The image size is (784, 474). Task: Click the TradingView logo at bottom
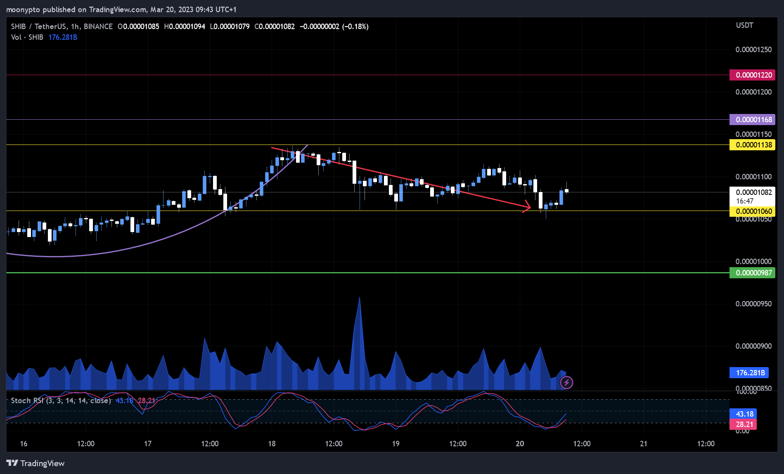point(36,463)
